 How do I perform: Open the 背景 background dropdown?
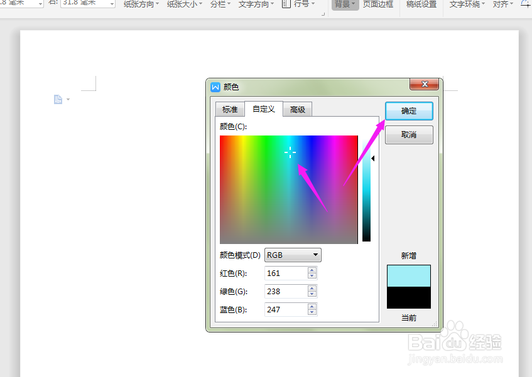click(x=345, y=4)
